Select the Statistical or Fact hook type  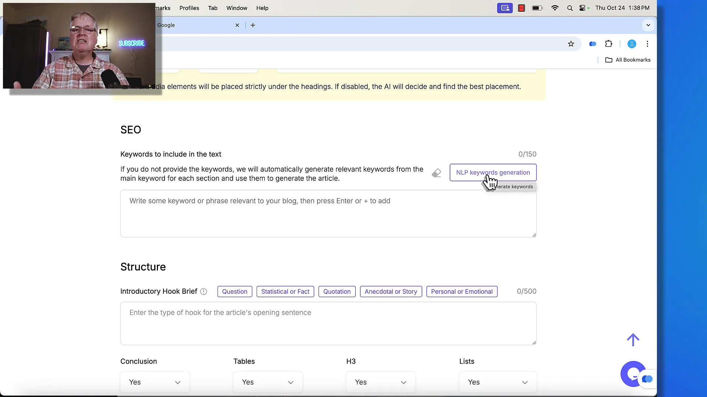click(285, 292)
